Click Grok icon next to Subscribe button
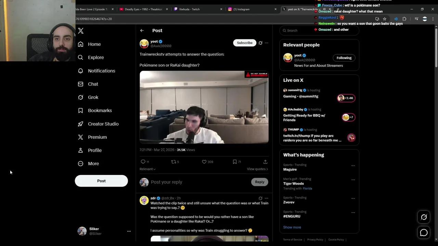This screenshot has height=246, width=438. click(260, 43)
